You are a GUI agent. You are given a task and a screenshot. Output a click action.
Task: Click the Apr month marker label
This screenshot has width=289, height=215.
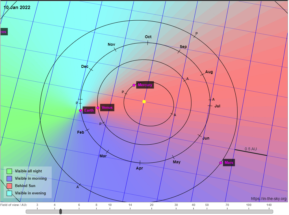[140, 168]
